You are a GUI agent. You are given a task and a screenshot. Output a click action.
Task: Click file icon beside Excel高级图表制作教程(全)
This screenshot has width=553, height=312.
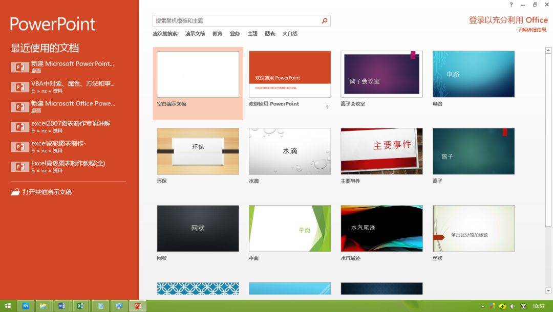pos(20,167)
